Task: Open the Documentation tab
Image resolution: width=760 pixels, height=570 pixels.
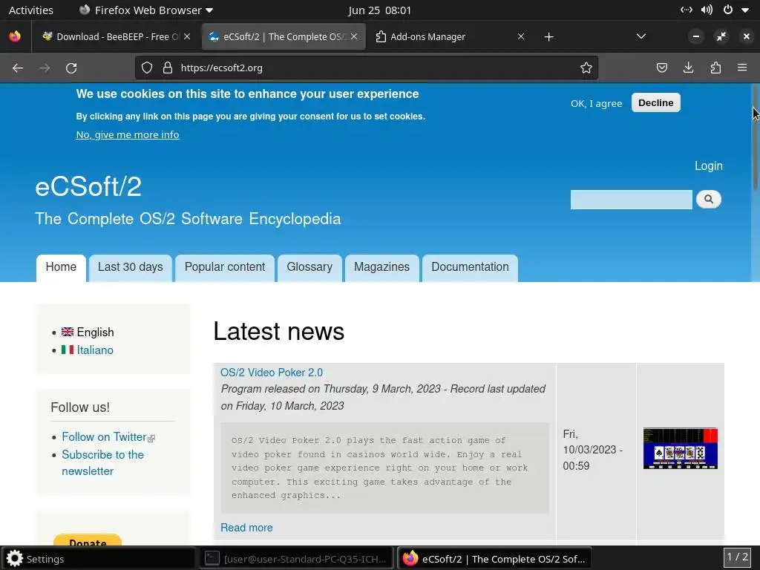Action: click(470, 267)
